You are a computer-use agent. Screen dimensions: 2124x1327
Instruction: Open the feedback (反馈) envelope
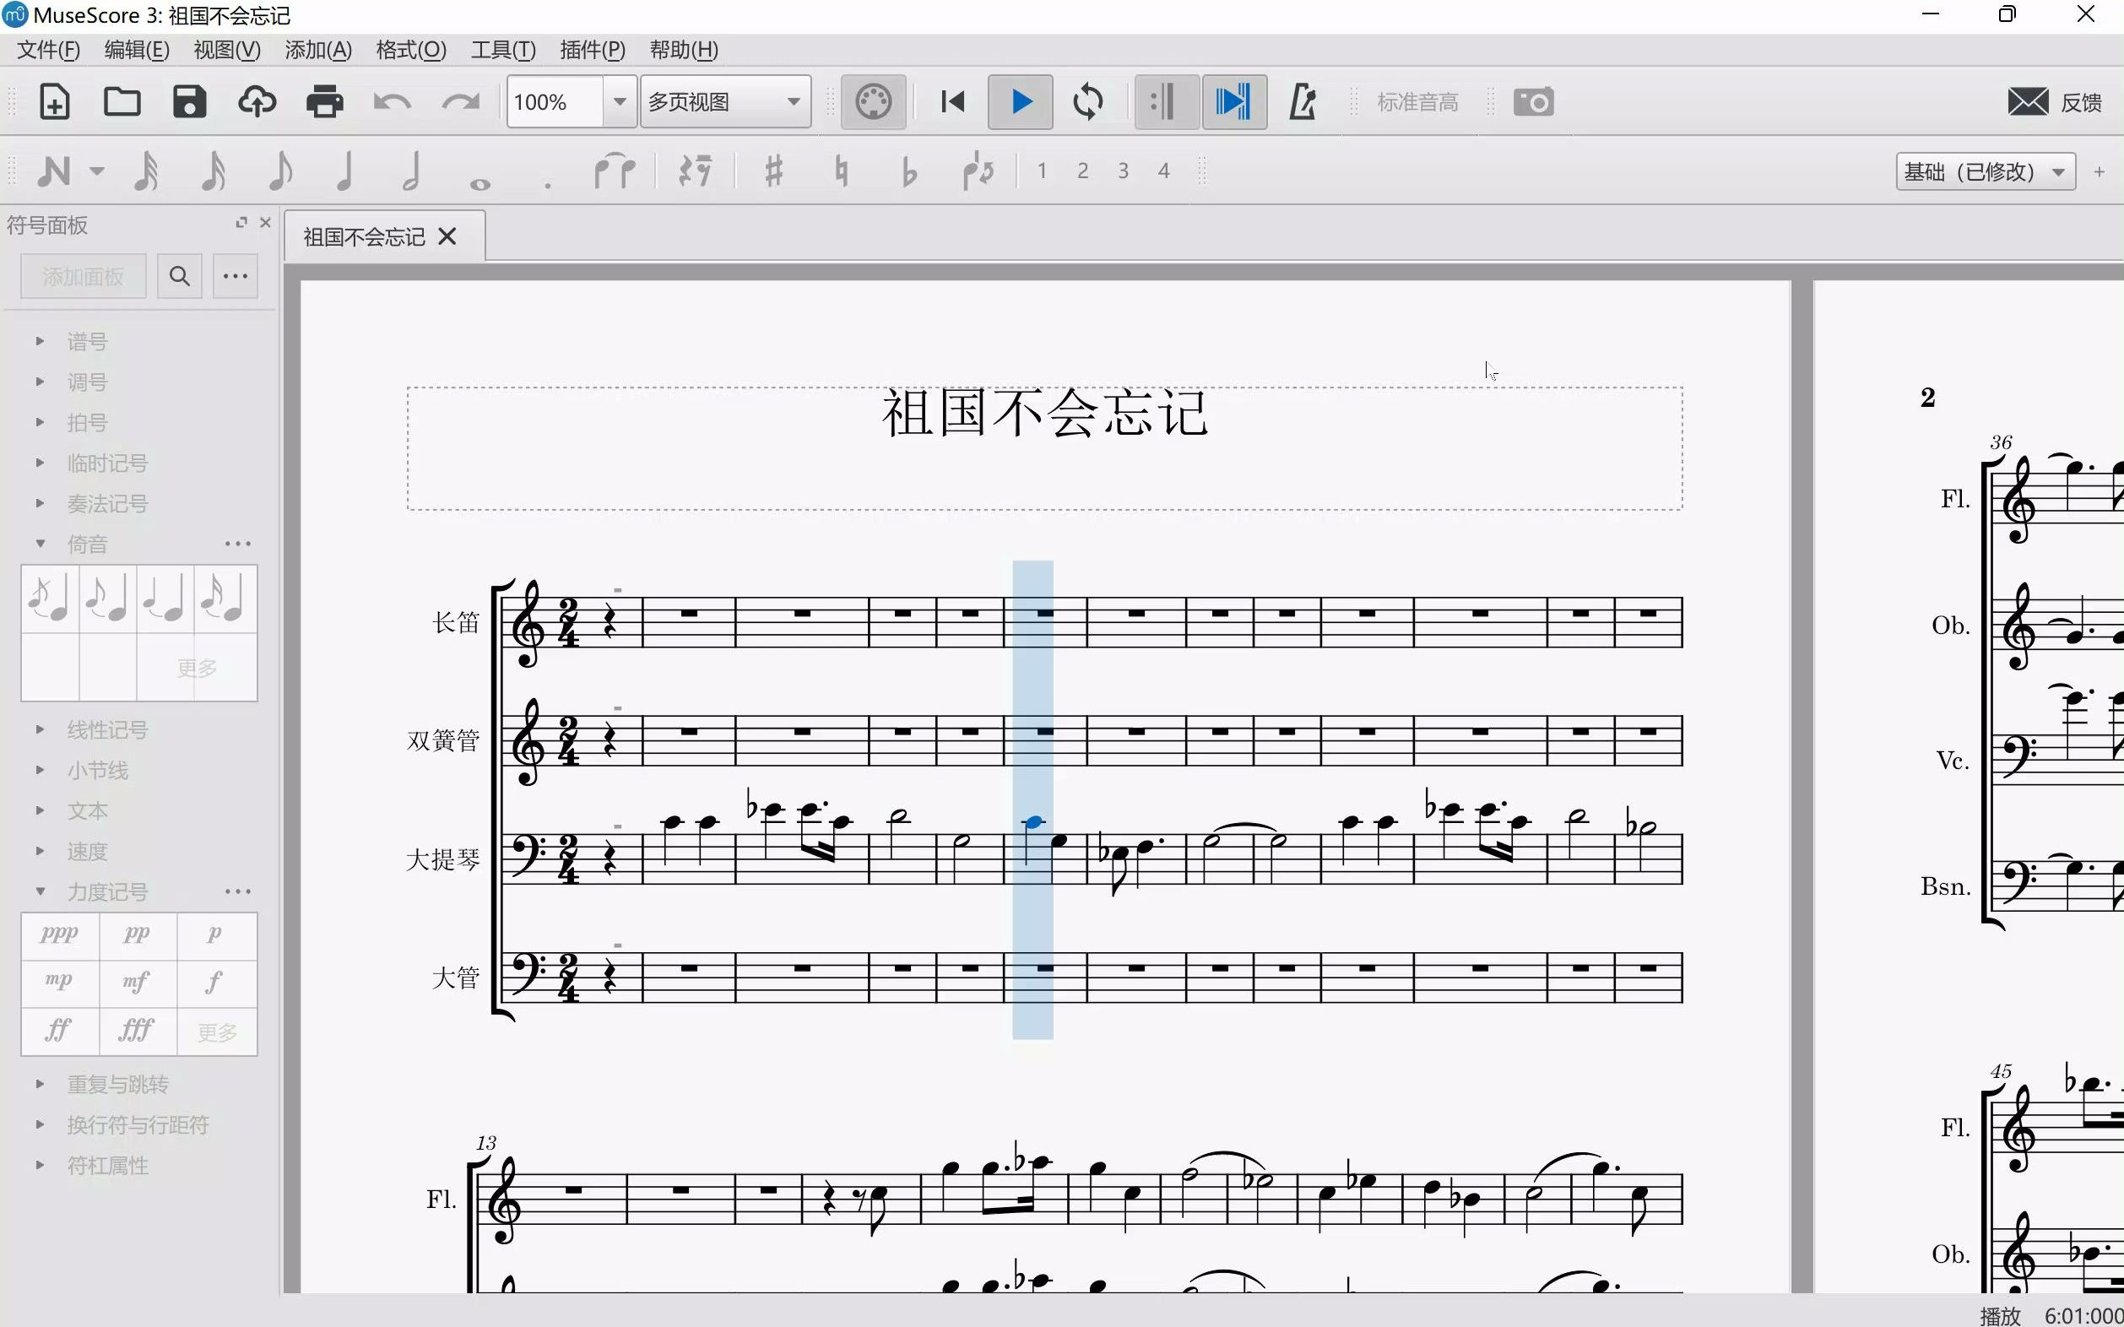pos(2028,102)
